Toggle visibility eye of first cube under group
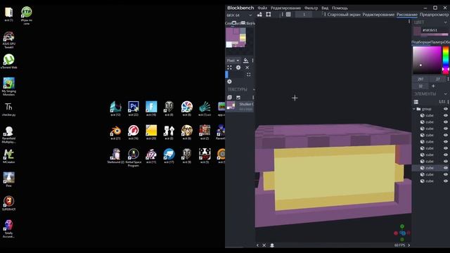 tap(445, 115)
